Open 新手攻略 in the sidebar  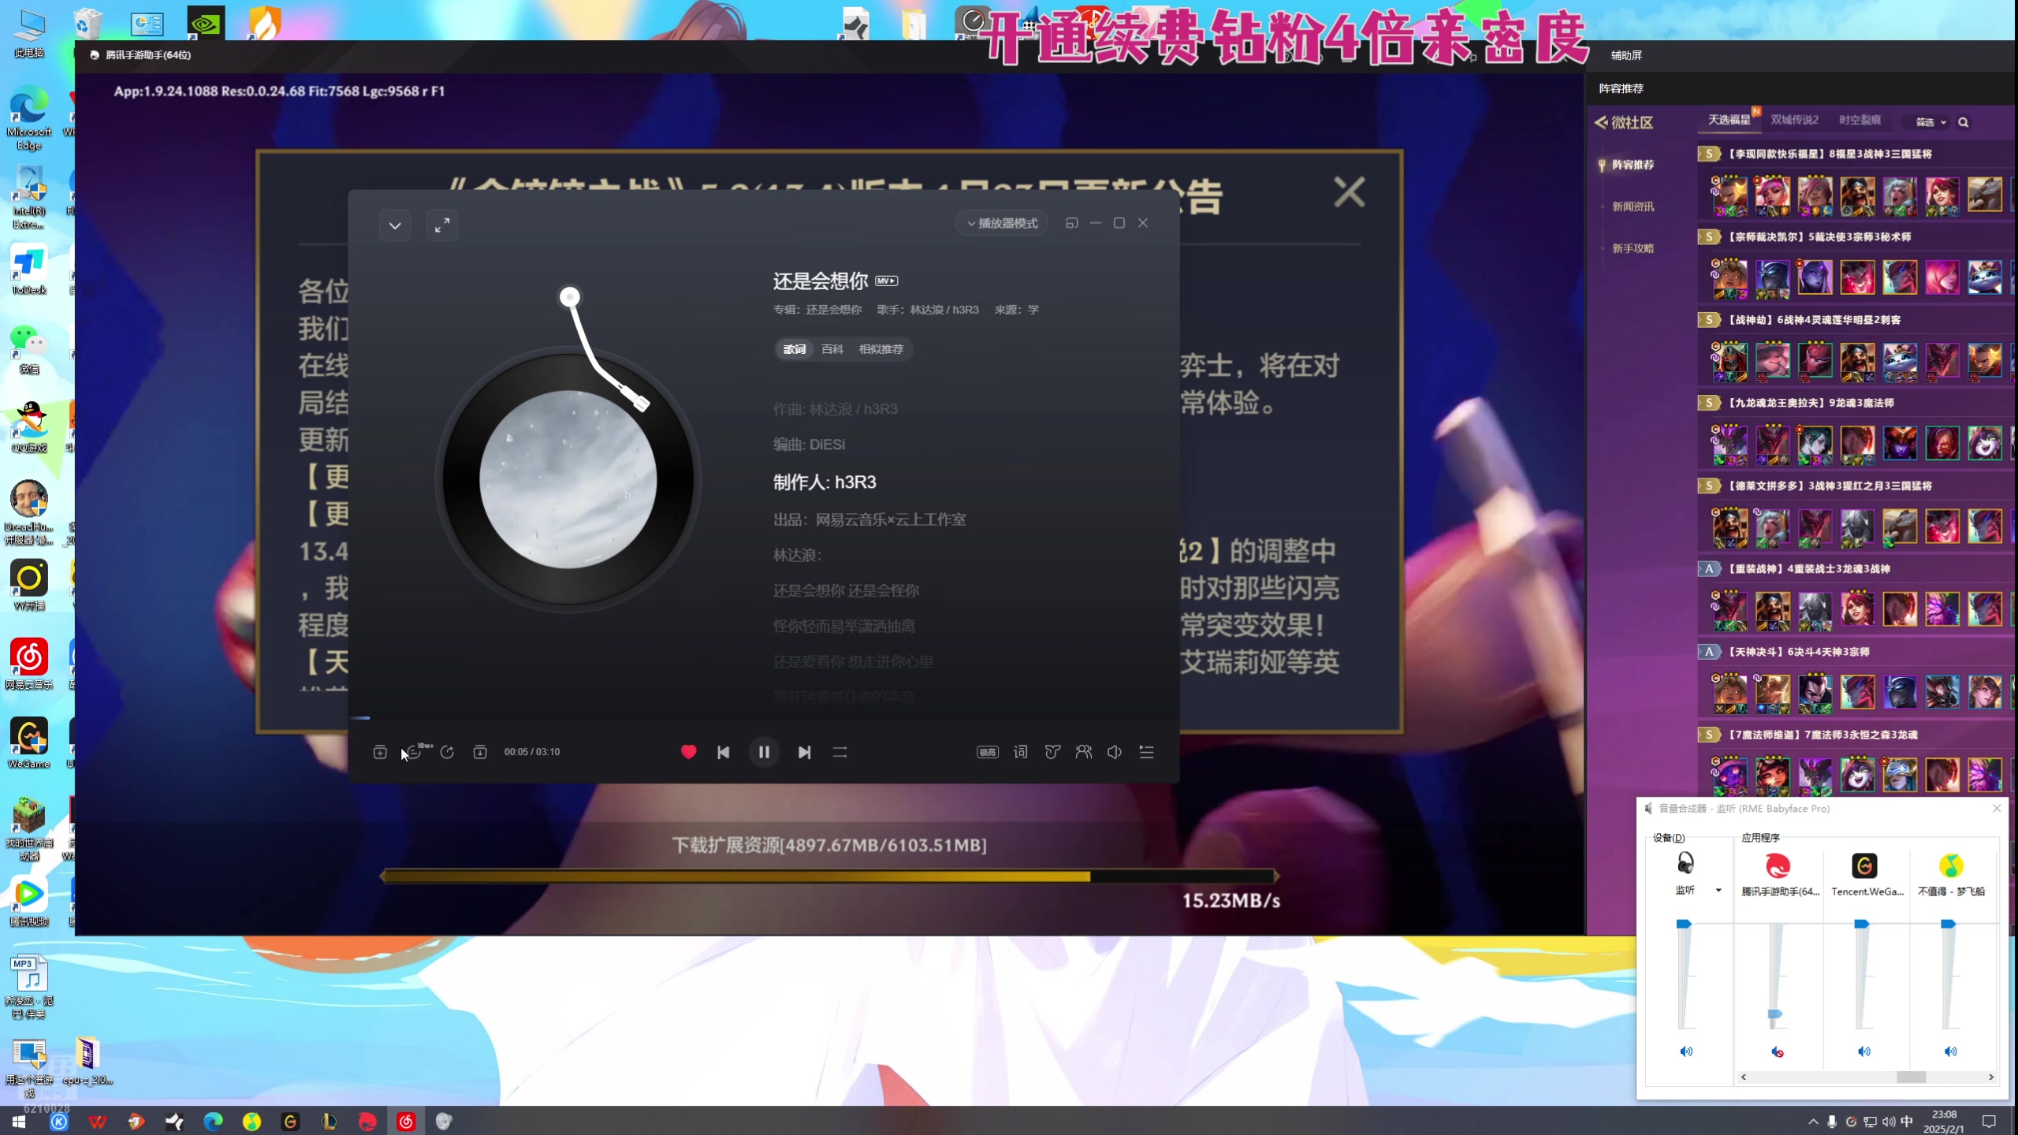click(1633, 248)
